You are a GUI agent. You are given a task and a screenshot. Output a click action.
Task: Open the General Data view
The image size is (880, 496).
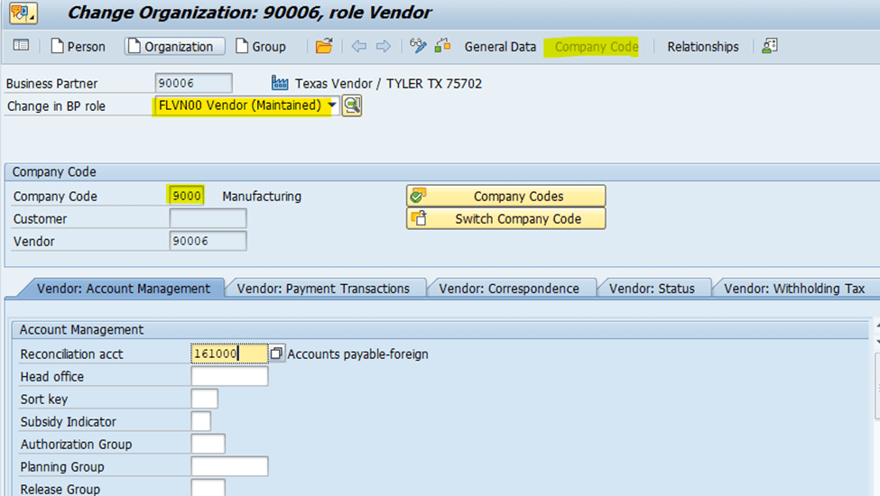pos(500,47)
